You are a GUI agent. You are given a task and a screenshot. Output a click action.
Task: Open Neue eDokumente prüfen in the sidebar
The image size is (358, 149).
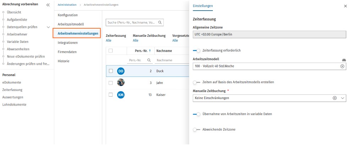click(x=26, y=57)
